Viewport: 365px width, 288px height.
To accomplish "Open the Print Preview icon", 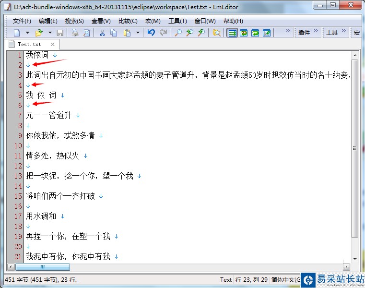I will tap(87, 33).
